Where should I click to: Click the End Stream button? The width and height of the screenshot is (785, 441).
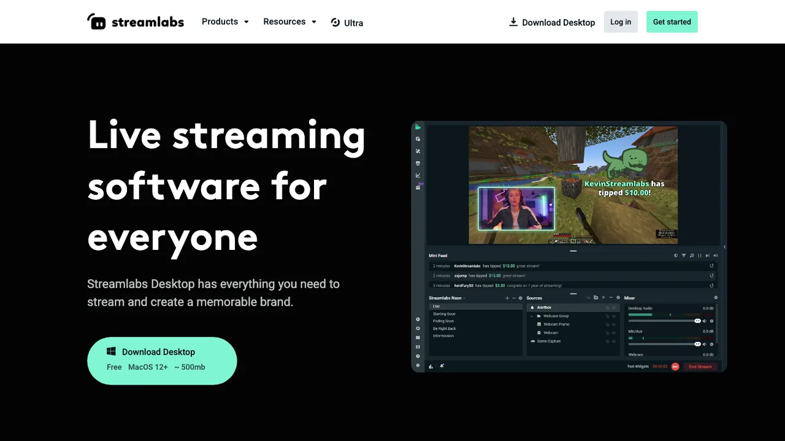click(x=700, y=367)
